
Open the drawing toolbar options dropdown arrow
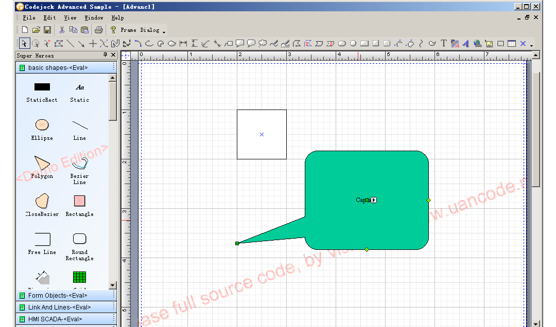531,45
